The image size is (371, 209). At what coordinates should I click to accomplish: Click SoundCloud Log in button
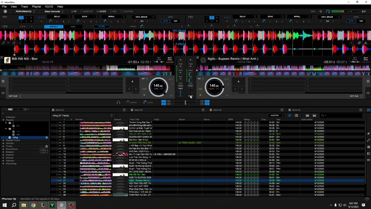pyautogui.click(x=44, y=149)
